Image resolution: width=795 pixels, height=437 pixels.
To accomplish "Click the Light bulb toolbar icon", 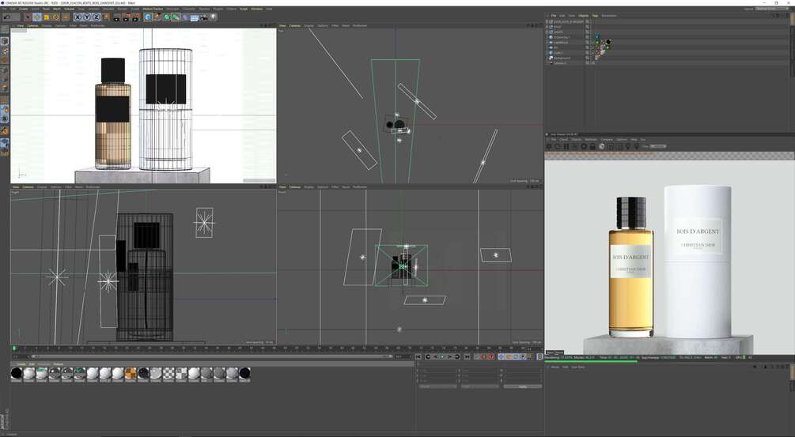I will [x=214, y=17].
